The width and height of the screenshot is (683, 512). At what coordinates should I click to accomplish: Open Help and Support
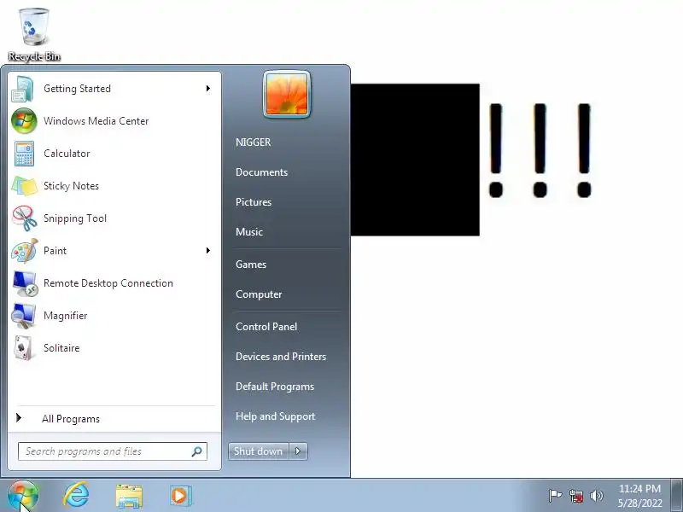click(x=275, y=416)
